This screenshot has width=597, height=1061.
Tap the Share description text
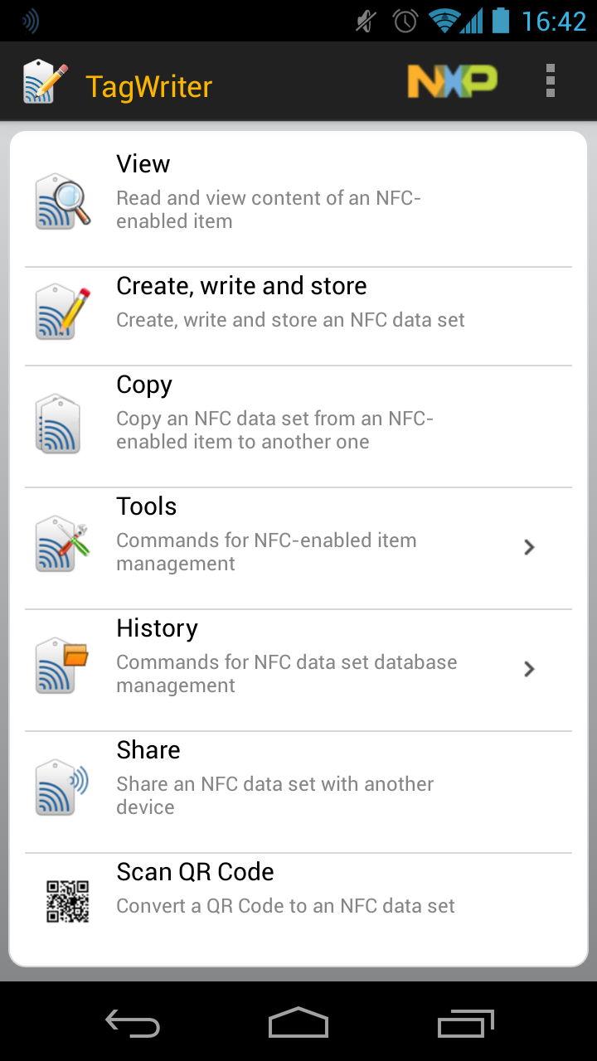pos(275,796)
